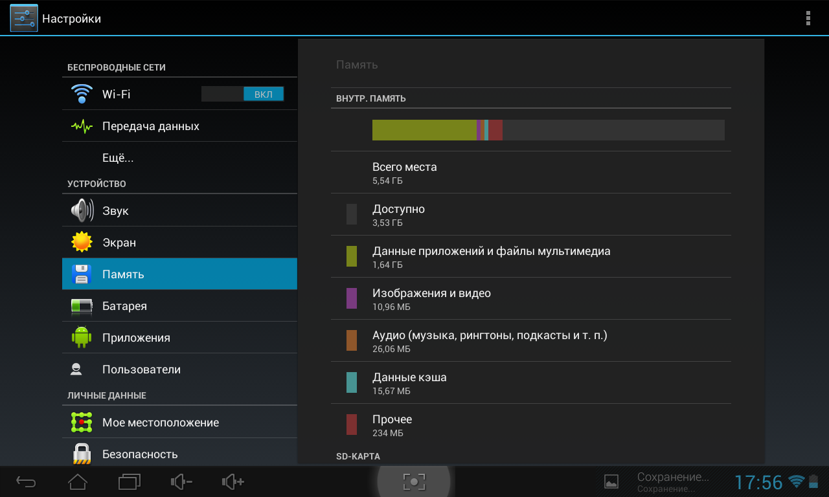Click the ЛИЧНЫЕ ДАННЫЕ section header
829x497 pixels.
tap(107, 395)
